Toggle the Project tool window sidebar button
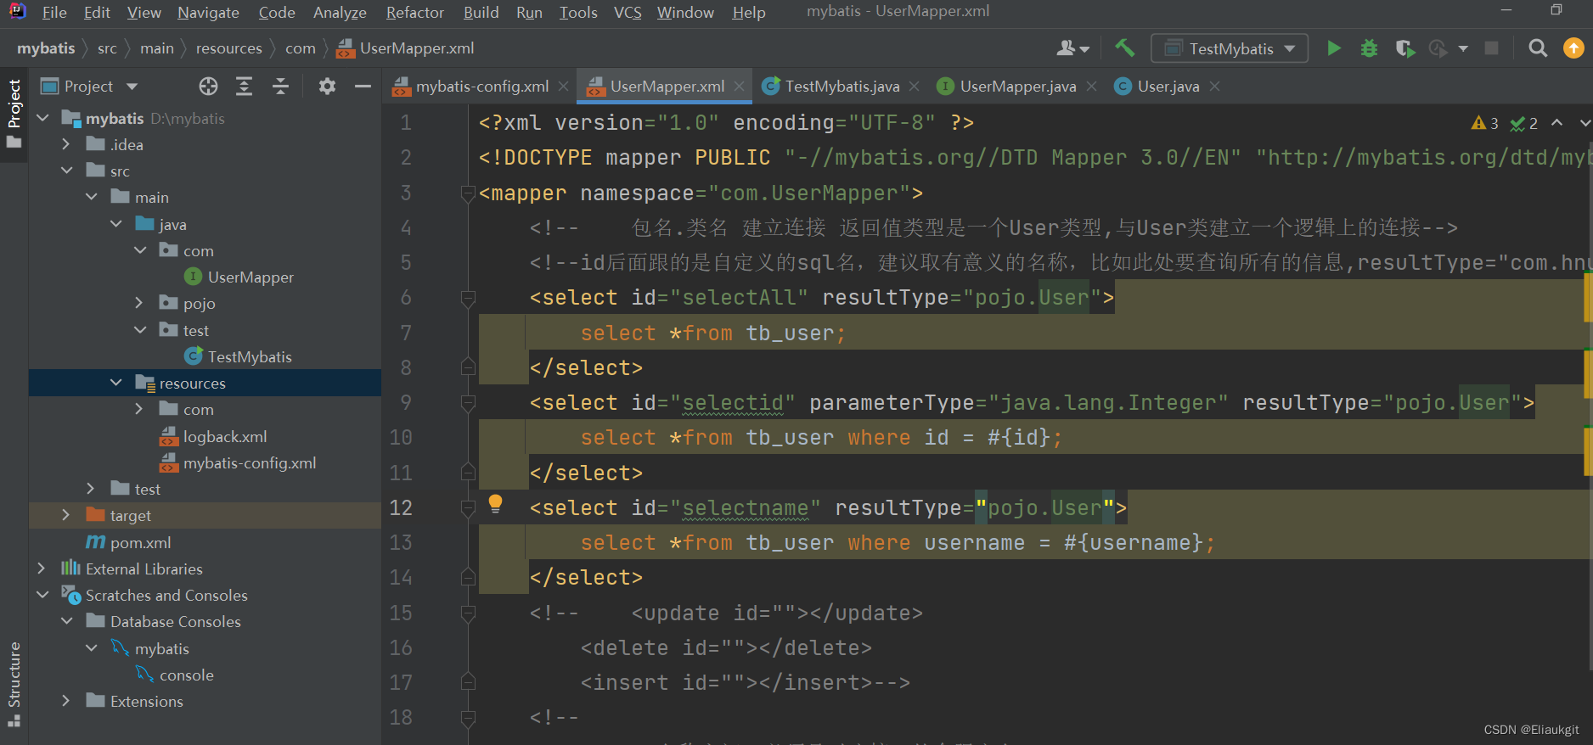The width and height of the screenshot is (1593, 745). click(14, 114)
